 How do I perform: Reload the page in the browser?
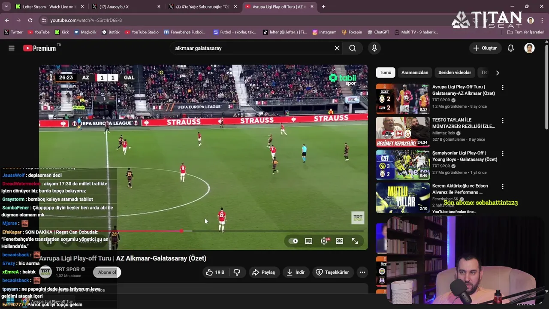(30, 20)
